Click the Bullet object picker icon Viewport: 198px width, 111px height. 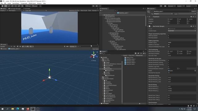(x=195, y=71)
